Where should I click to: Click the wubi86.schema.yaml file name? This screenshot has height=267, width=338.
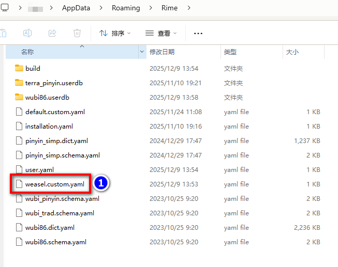click(x=56, y=242)
